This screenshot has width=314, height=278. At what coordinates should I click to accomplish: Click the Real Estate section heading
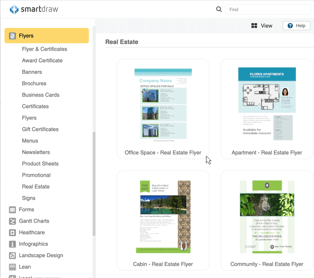[x=122, y=42]
